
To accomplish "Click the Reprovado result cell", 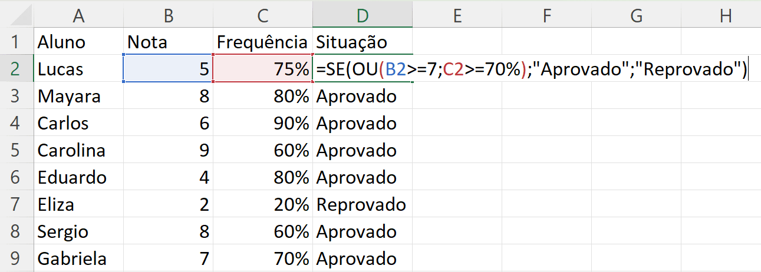I will pyautogui.click(x=363, y=204).
